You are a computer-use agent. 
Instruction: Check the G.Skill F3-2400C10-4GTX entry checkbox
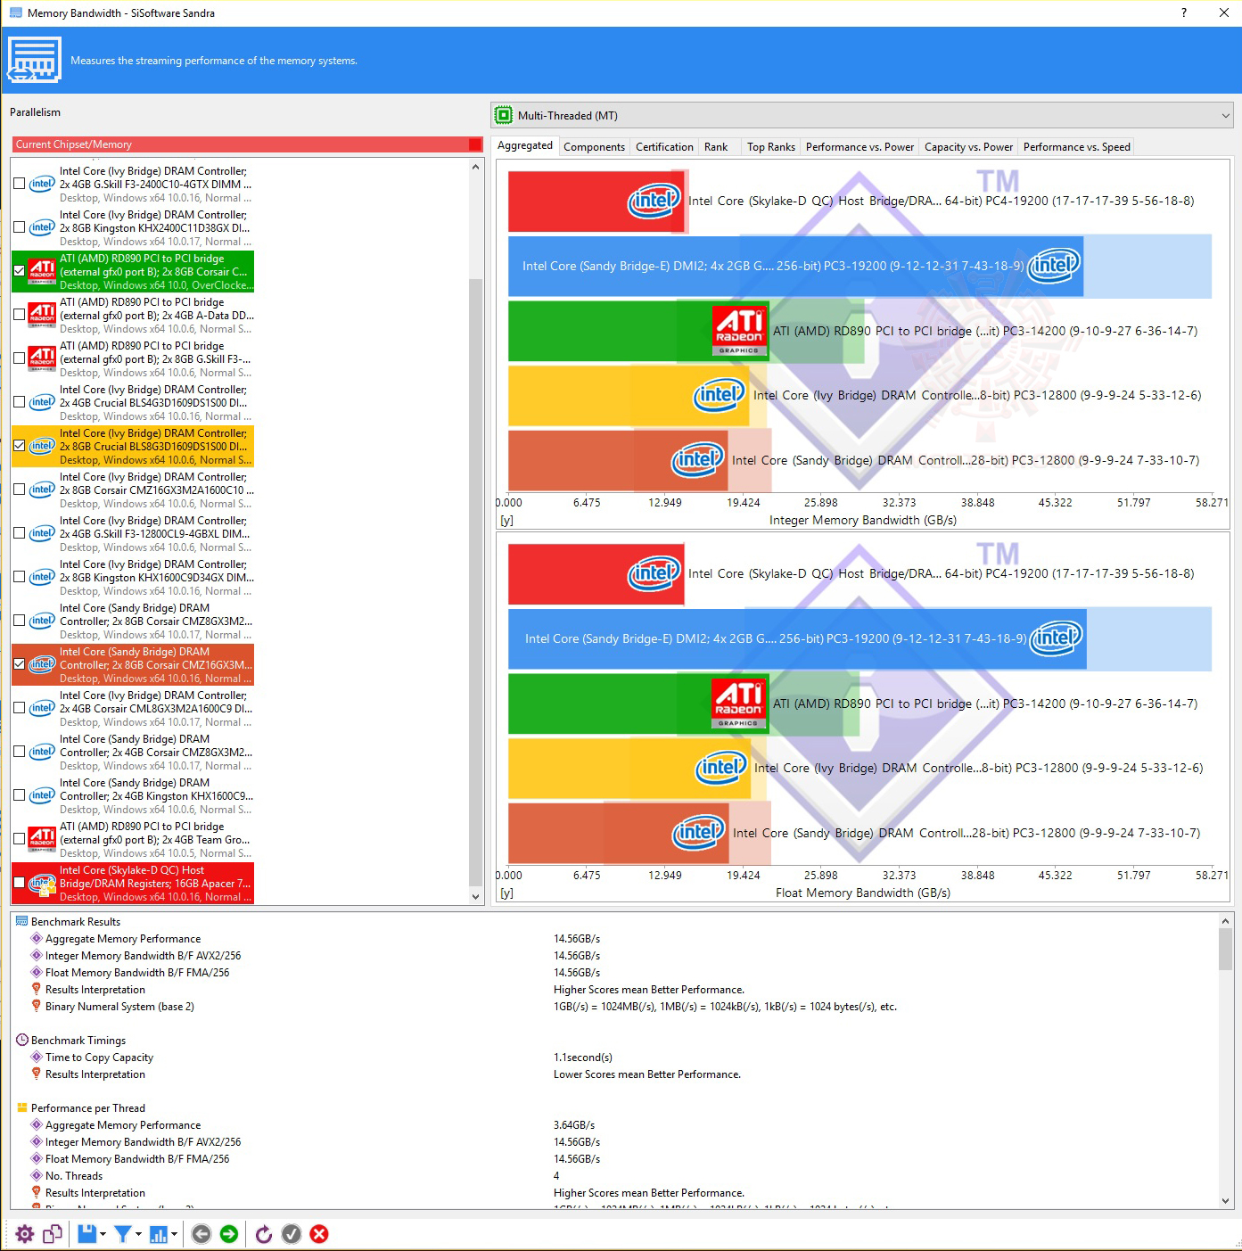[20, 184]
